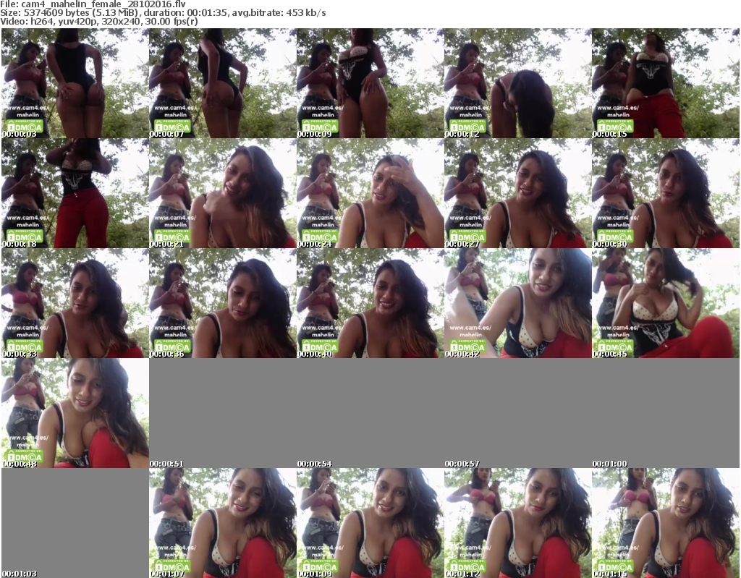This screenshot has height=578, width=741.
Task: Click the DMCA badge in the 00:00:18 frame
Action: [x=22, y=236]
